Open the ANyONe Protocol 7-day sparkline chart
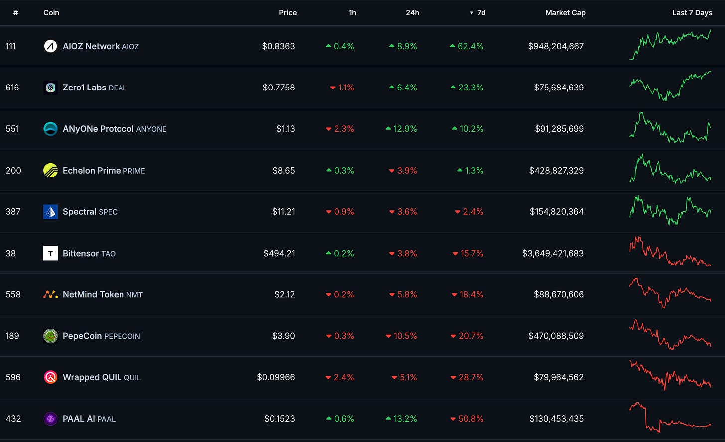The height and width of the screenshot is (442, 725). click(x=670, y=128)
